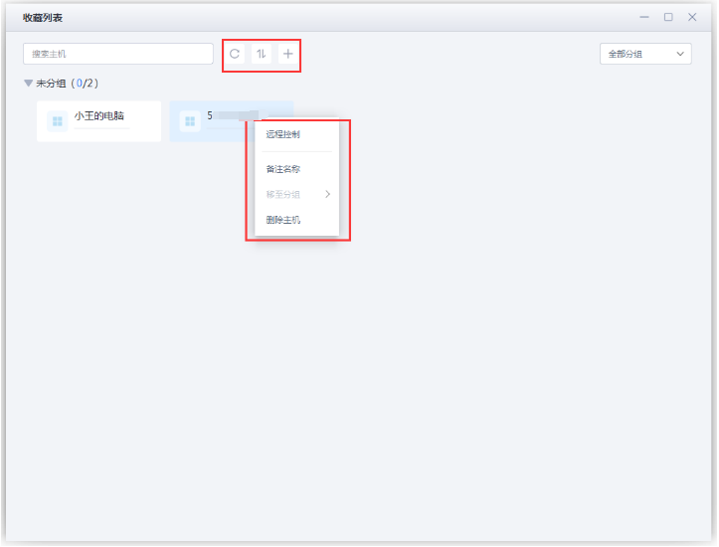The image size is (719, 547).
Task: Open the 全部分组 dropdown
Action: (x=645, y=54)
